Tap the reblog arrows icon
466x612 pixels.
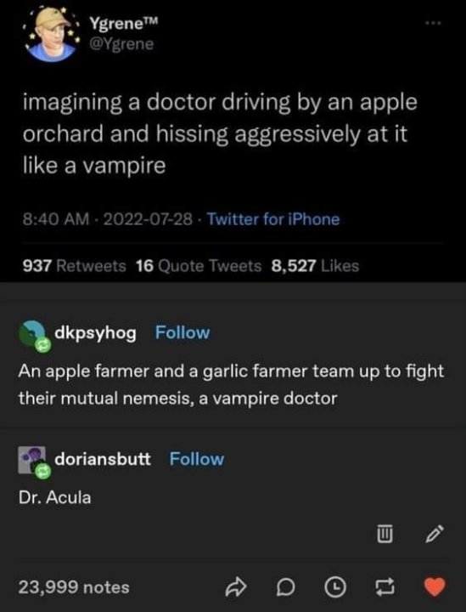[x=385, y=587]
